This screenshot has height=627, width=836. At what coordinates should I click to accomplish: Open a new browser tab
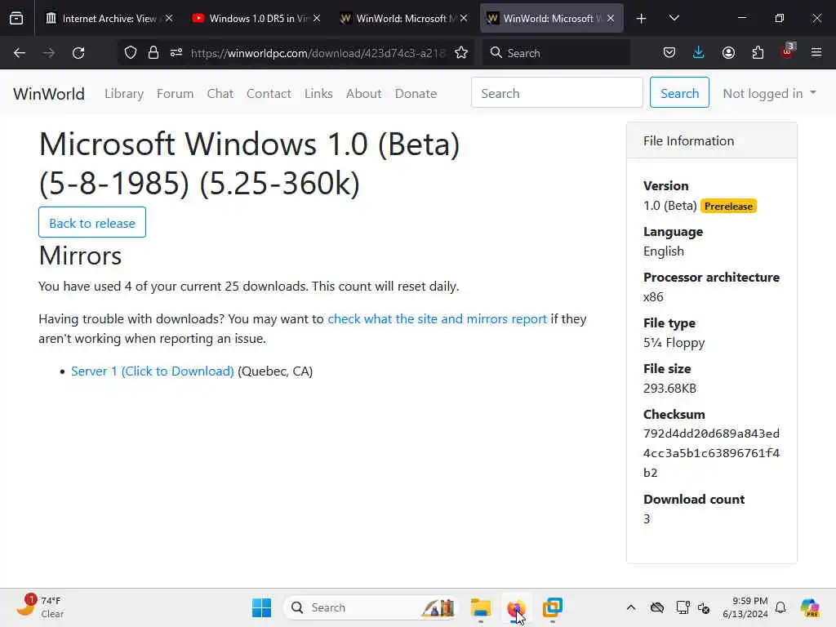[x=642, y=19]
